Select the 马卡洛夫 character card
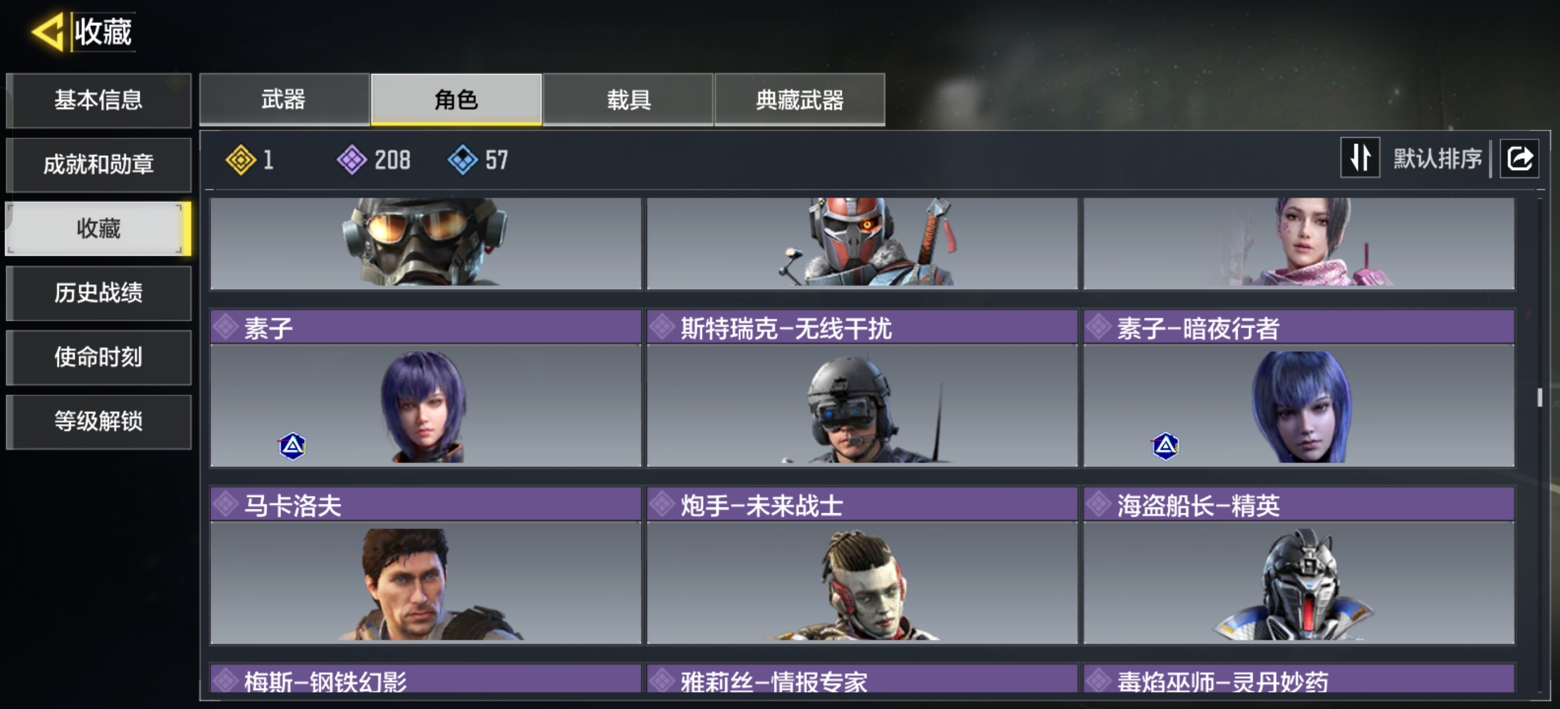Viewport: 1560px width, 709px height. 425,565
